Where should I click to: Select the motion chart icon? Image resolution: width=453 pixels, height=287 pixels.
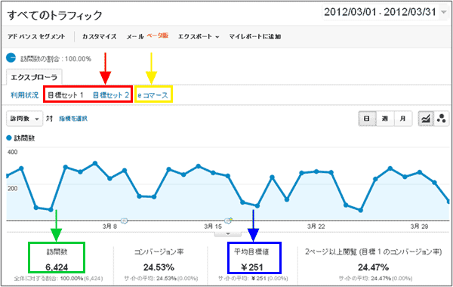tap(442, 119)
